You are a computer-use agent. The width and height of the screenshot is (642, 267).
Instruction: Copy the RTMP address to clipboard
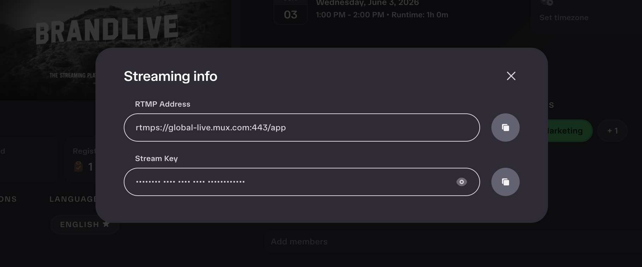tap(505, 127)
